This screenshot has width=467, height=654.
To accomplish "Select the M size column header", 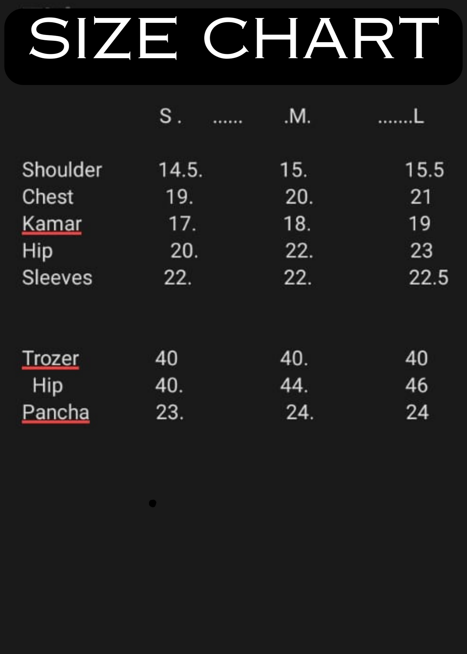I will click(x=298, y=116).
